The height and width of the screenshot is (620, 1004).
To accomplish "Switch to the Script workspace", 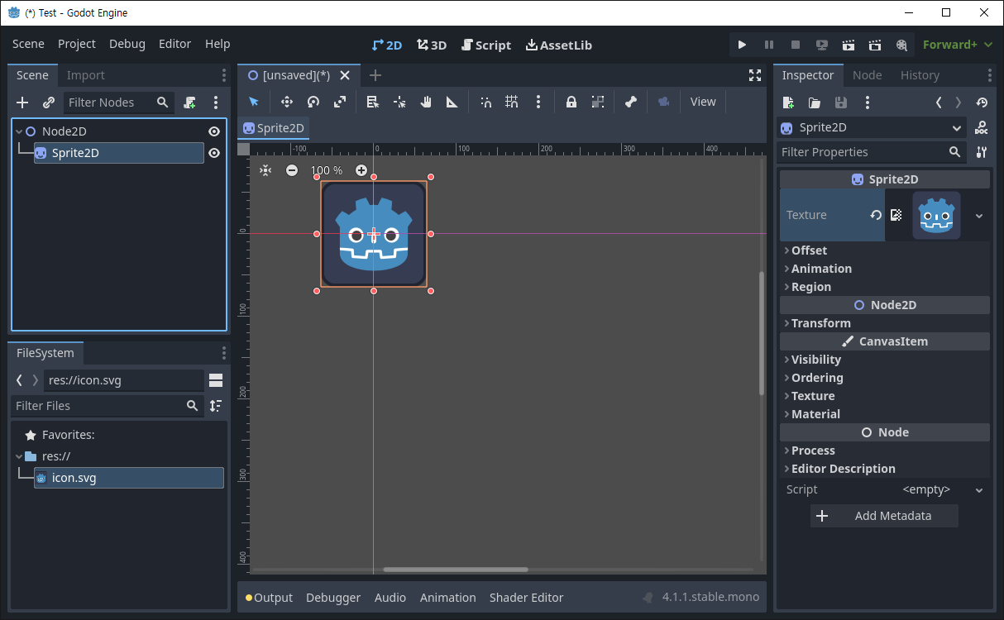I will click(486, 45).
